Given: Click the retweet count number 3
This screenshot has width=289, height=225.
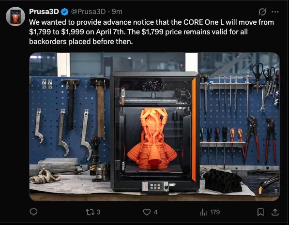Looking at the screenshot, I should [98, 212].
